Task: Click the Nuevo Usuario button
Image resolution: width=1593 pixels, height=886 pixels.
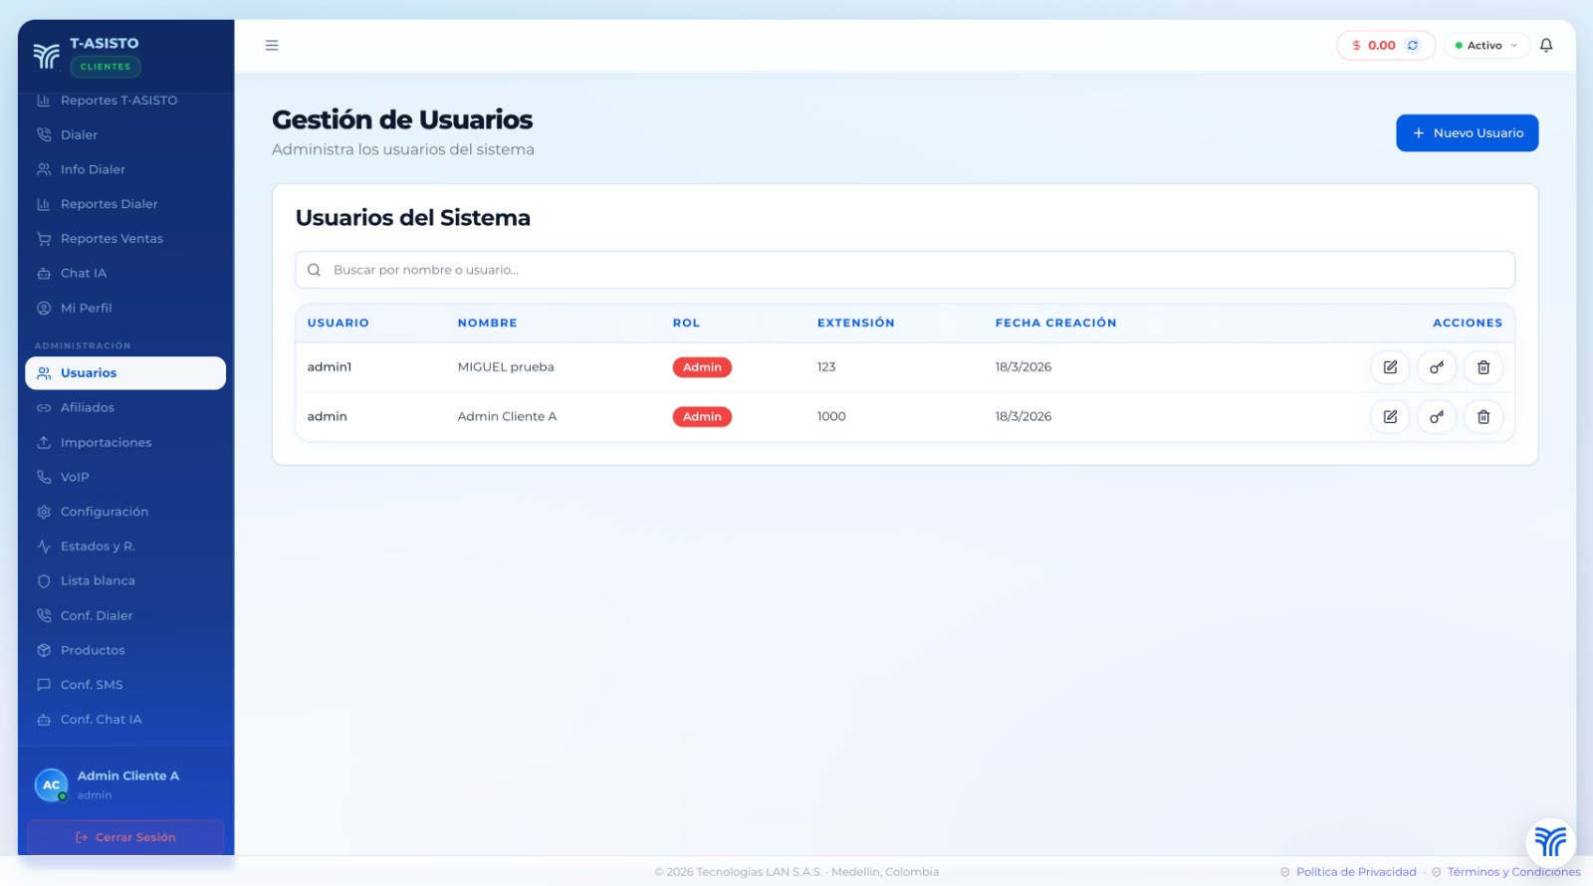Action: 1467,133
